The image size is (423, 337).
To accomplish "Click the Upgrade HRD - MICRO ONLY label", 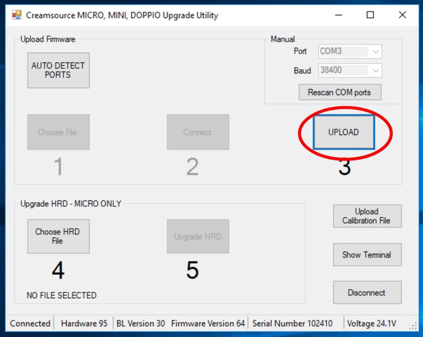I will 71,204.
